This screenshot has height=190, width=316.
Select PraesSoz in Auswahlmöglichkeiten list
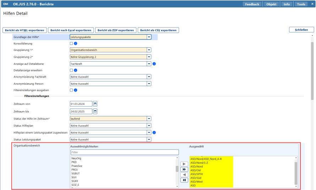(77, 166)
